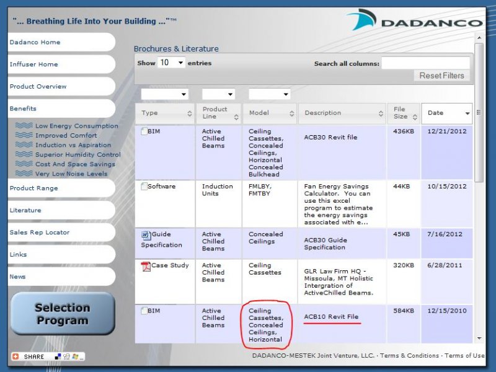The width and height of the screenshot is (496, 372).
Task: Open the Product Range page
Action: coord(61,188)
